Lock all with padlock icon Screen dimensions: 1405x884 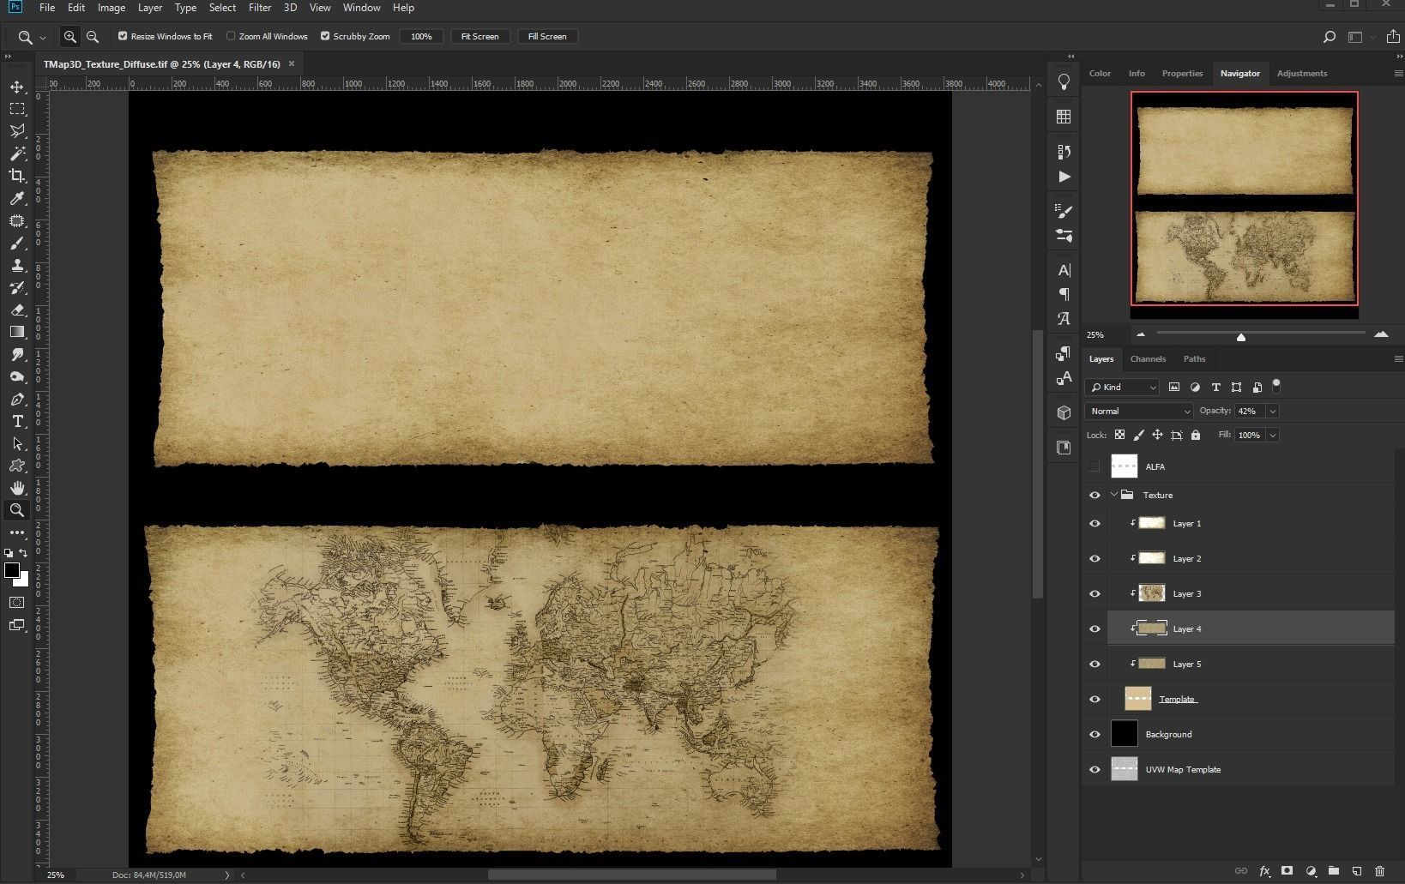[1196, 436]
